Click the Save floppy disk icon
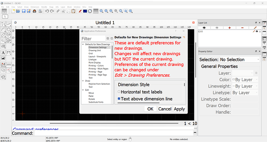The height and width of the screenshot is (142, 267). [24, 11]
